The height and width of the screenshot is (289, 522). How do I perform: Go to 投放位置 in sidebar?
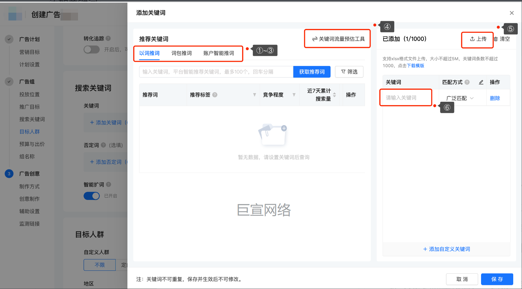pyautogui.click(x=30, y=94)
